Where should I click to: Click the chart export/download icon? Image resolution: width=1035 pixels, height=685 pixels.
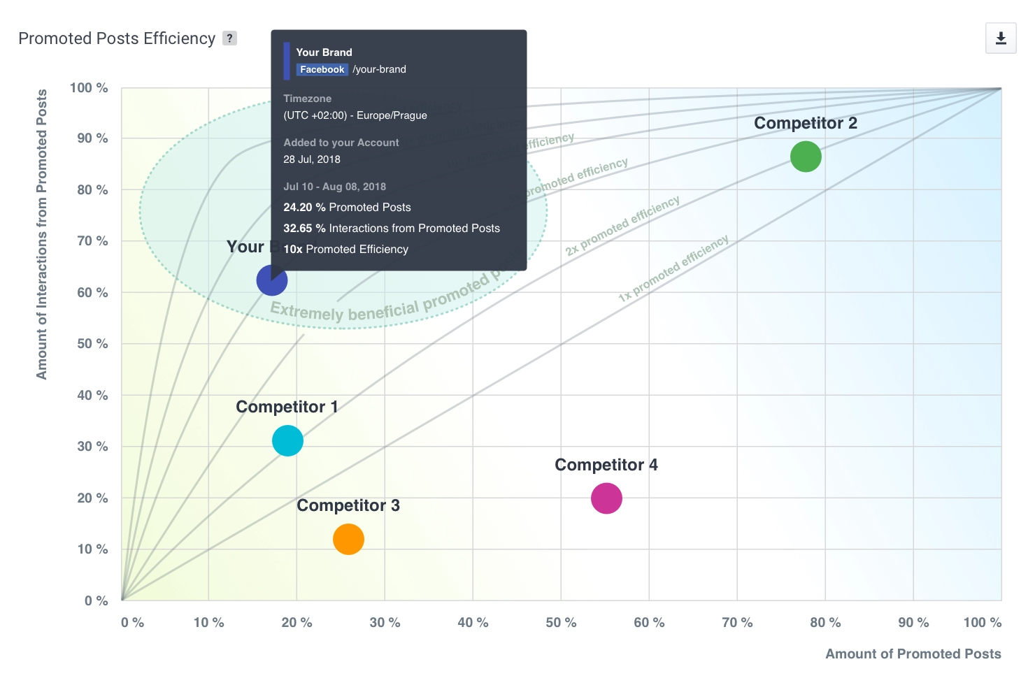pyautogui.click(x=1001, y=38)
